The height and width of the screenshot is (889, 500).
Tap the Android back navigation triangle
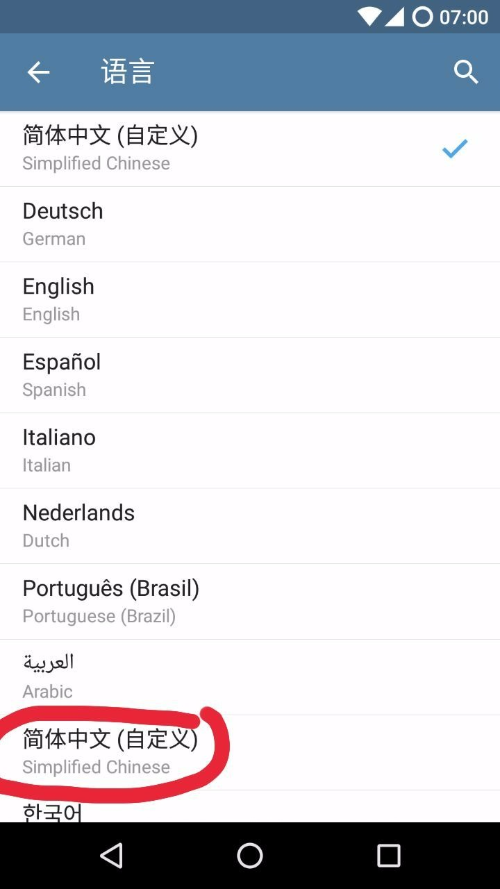(112, 856)
